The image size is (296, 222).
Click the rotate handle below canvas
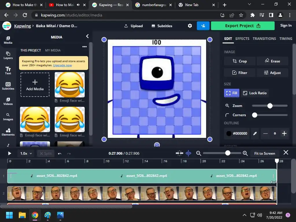pyautogui.click(x=157, y=145)
